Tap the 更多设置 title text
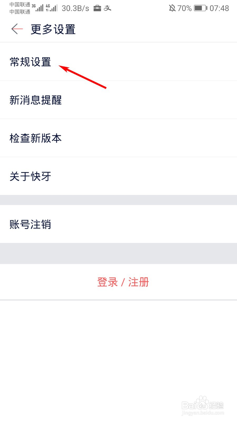This screenshot has width=237, height=421. coord(52,29)
